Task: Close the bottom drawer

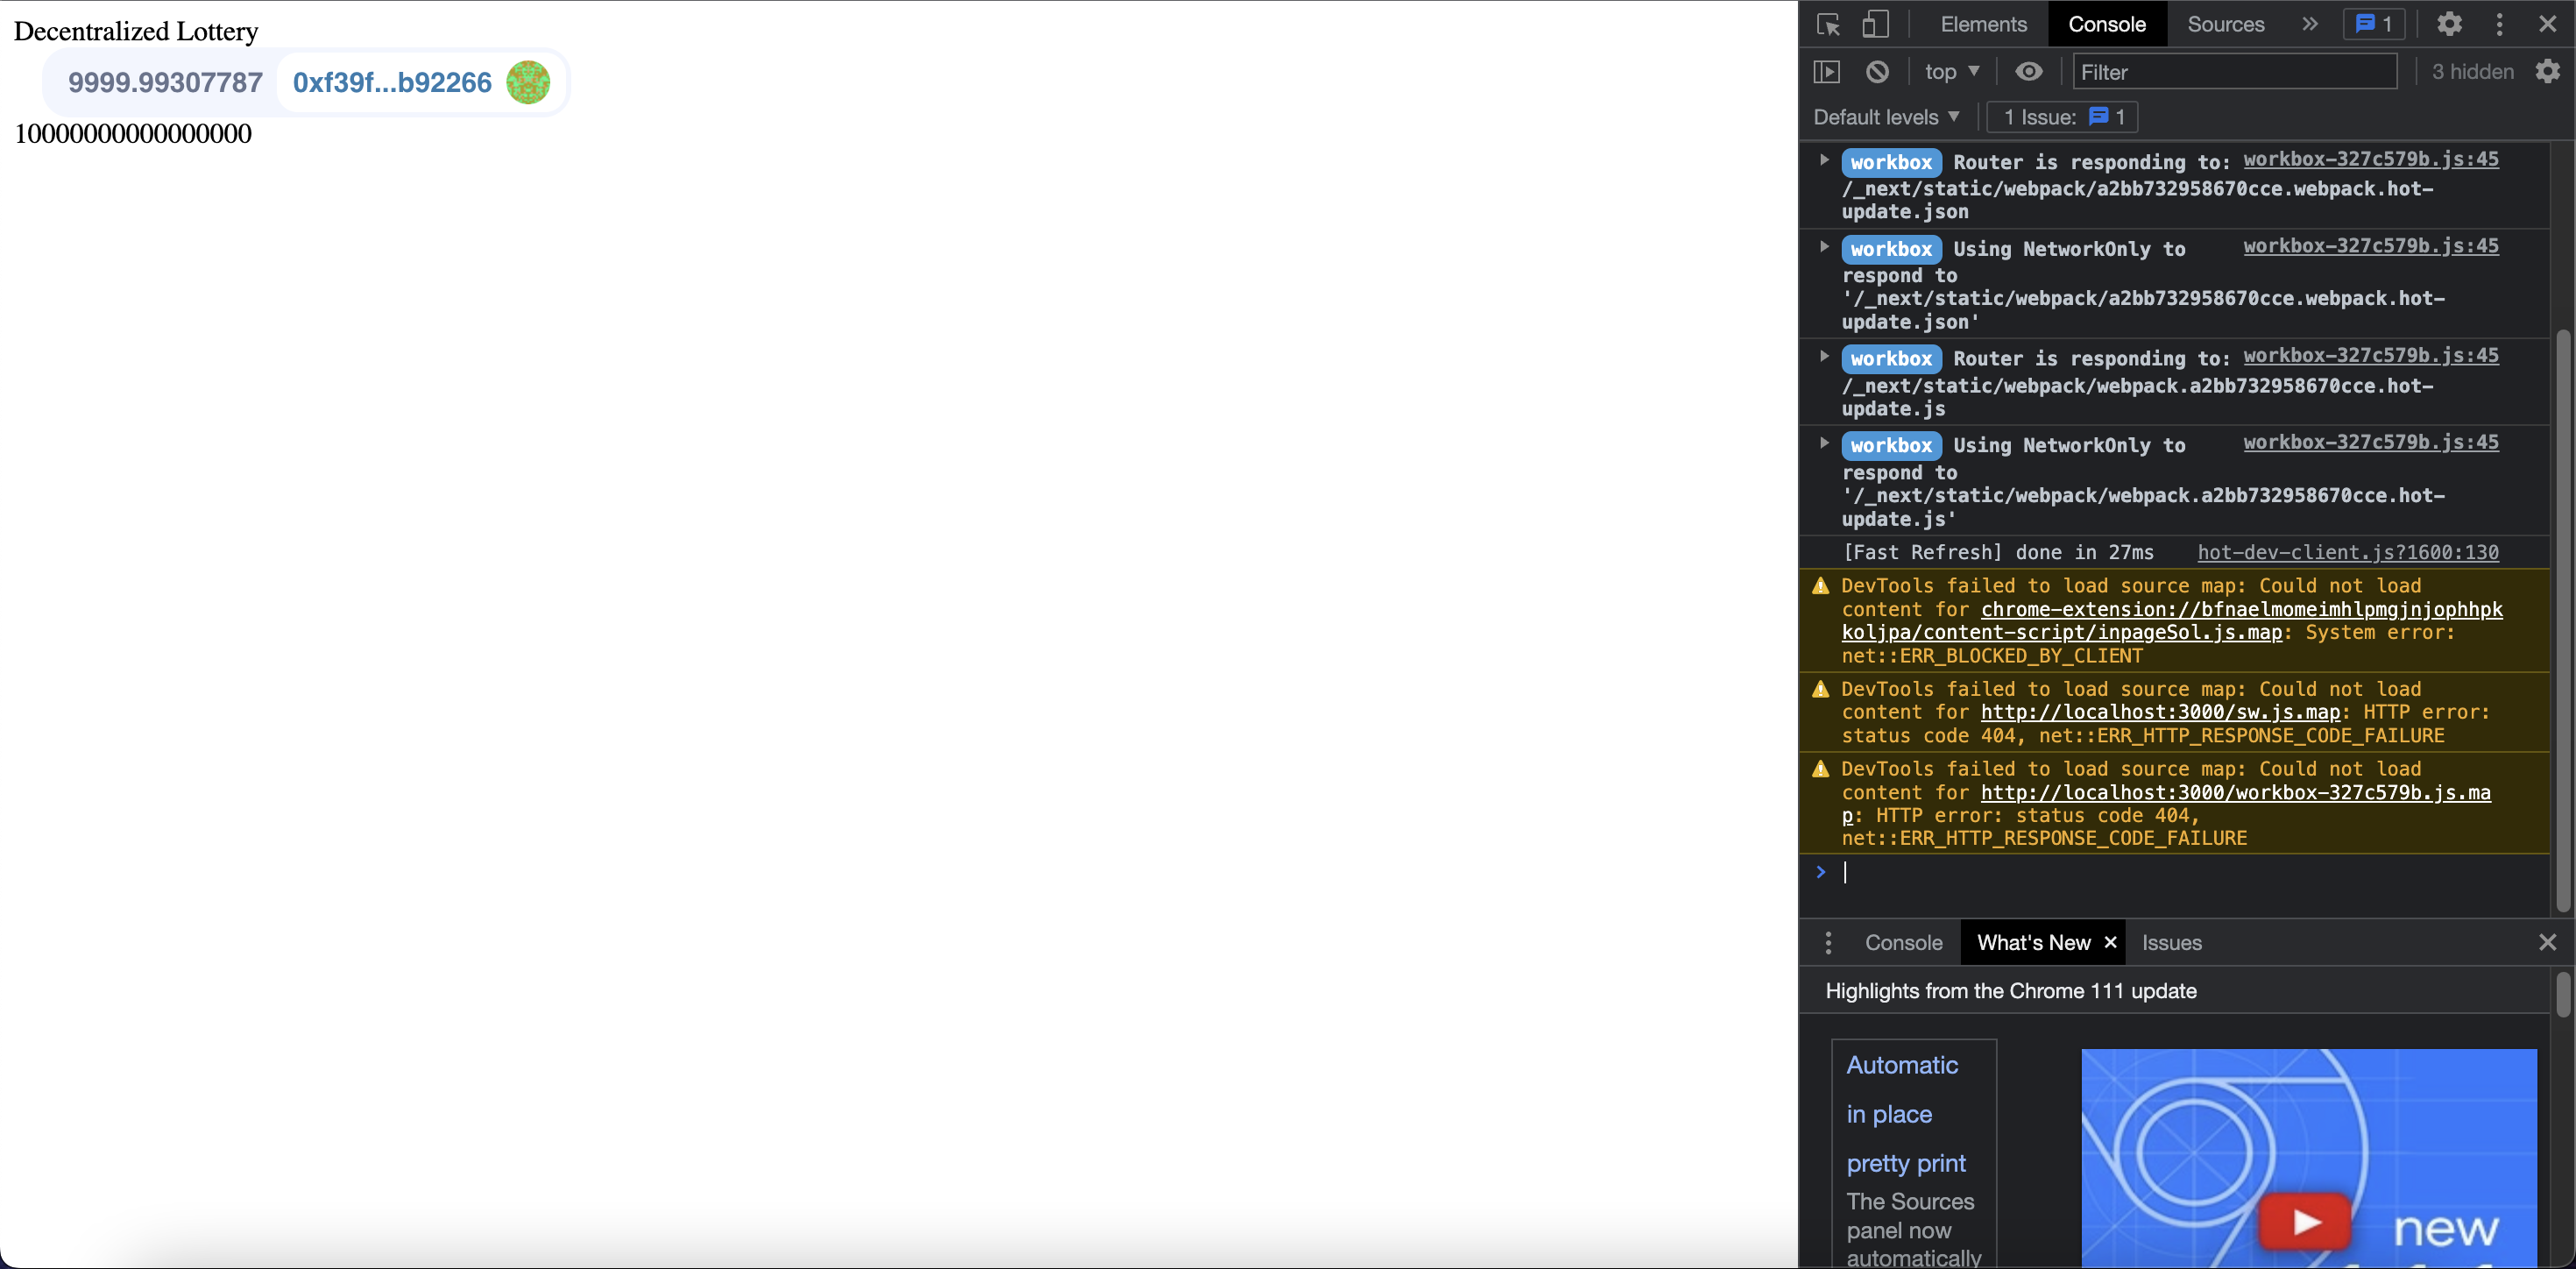Action: (2547, 942)
